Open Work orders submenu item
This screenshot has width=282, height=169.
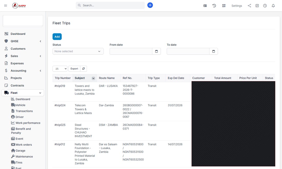click(22, 145)
